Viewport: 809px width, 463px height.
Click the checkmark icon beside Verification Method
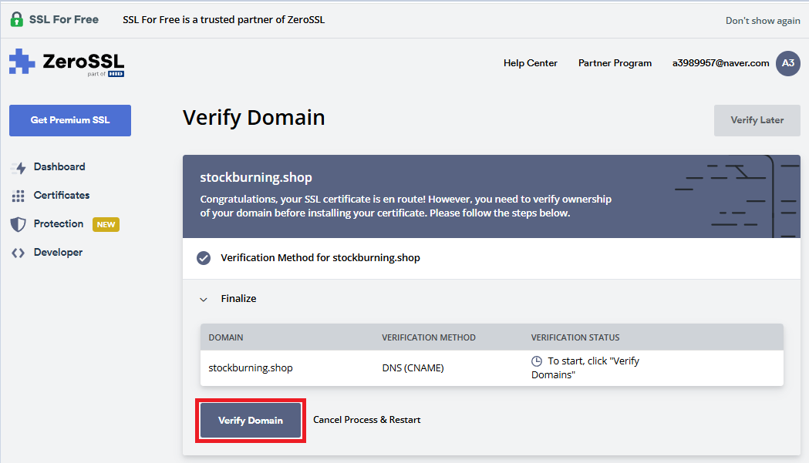pos(204,258)
